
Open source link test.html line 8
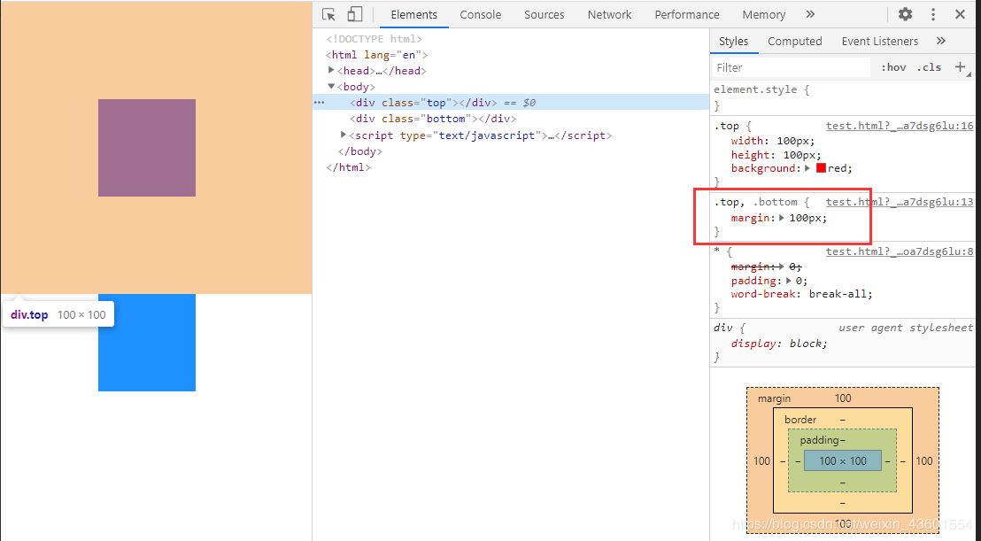point(900,251)
